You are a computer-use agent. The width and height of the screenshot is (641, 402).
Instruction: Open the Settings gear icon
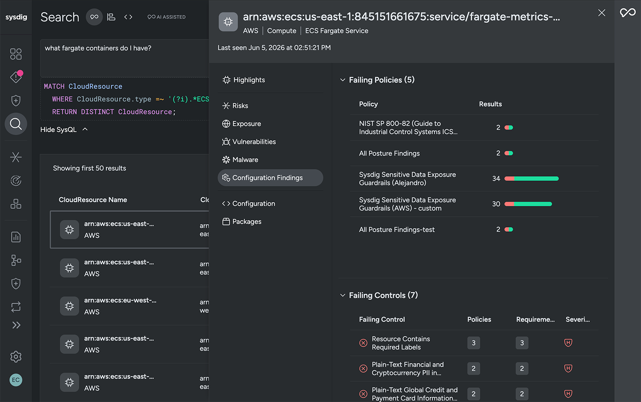pos(16,357)
